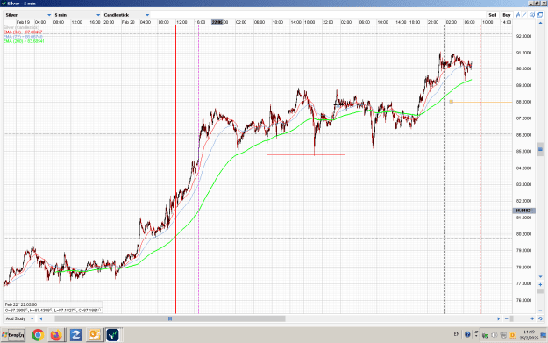
Task: Click the 76.2000 price axis label
Action: coord(523,300)
